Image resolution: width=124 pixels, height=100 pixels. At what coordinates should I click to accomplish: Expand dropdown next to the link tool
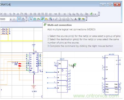53,19
